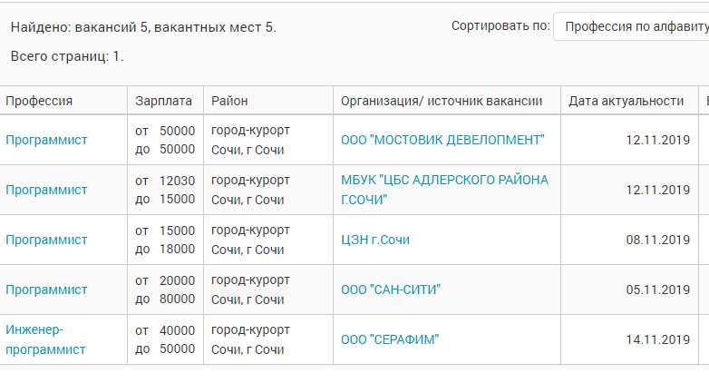Open the Программист vacancy from САН-СИТИ
The width and height of the screenshot is (709, 383).
tap(46, 290)
